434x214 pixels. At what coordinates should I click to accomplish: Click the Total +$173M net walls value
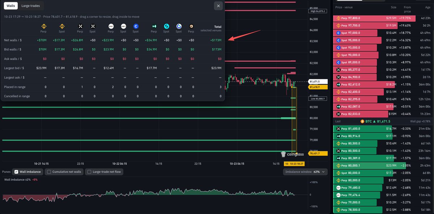pyautogui.click(x=216, y=40)
